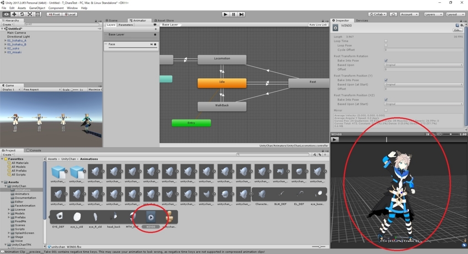Open the GameObject menu
The height and width of the screenshot is (254, 468).
point(37,8)
